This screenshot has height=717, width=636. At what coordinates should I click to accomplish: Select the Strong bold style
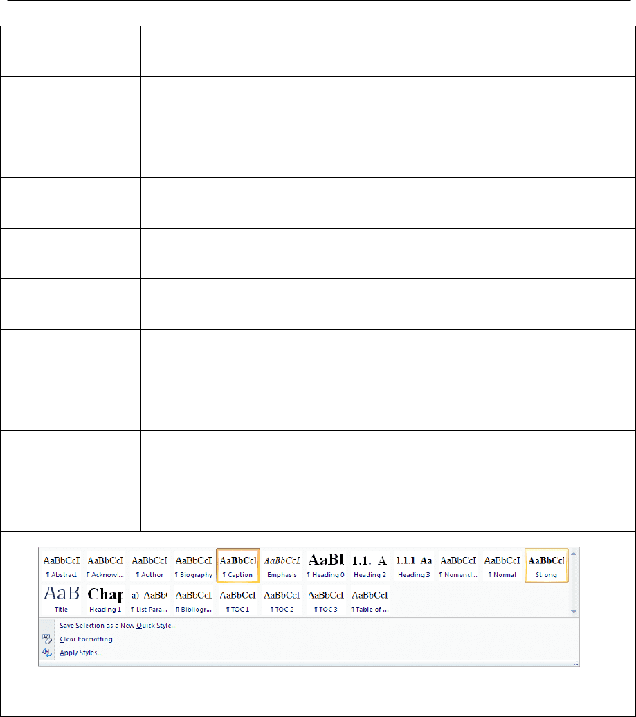(x=546, y=565)
